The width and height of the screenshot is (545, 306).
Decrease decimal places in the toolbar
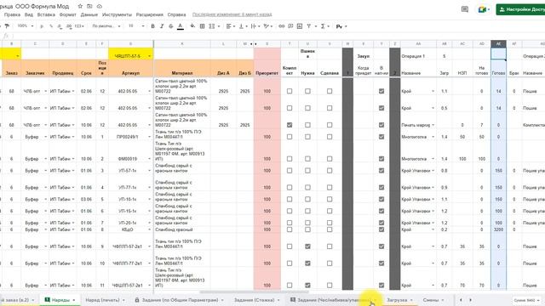[x=60, y=26]
